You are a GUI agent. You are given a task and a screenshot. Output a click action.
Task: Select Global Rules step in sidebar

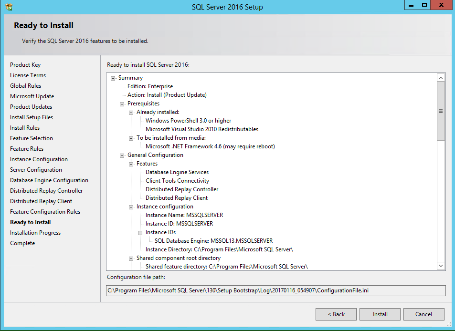[25, 86]
